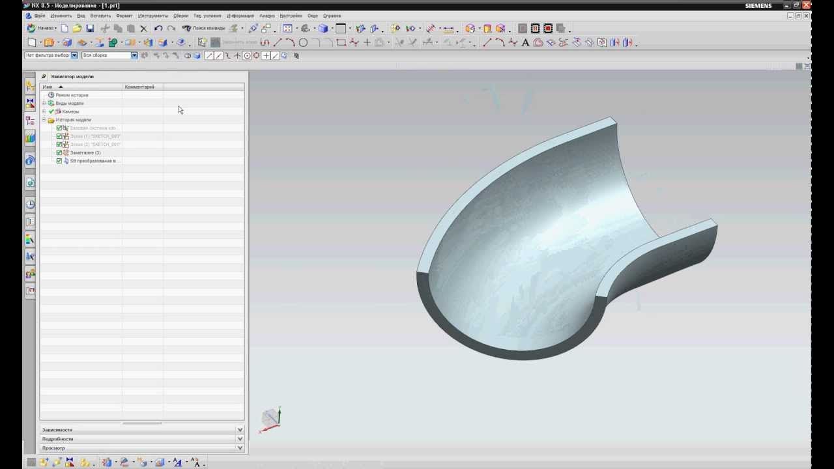Undo the last action
Image resolution: width=834 pixels, height=469 pixels.
[x=158, y=29]
